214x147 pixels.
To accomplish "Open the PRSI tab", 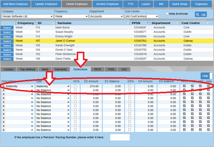I will click(x=111, y=69).
